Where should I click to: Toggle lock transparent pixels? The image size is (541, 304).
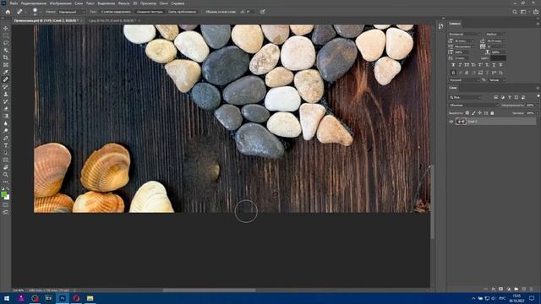point(467,112)
